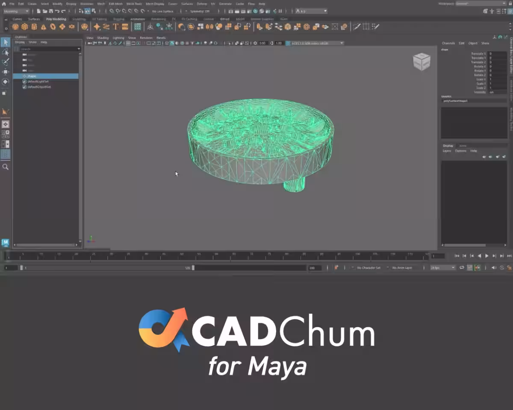Viewport: 513px width, 410px height.
Task: Create a polygon cone from the shelf
Action: pyautogui.click(x=44, y=26)
